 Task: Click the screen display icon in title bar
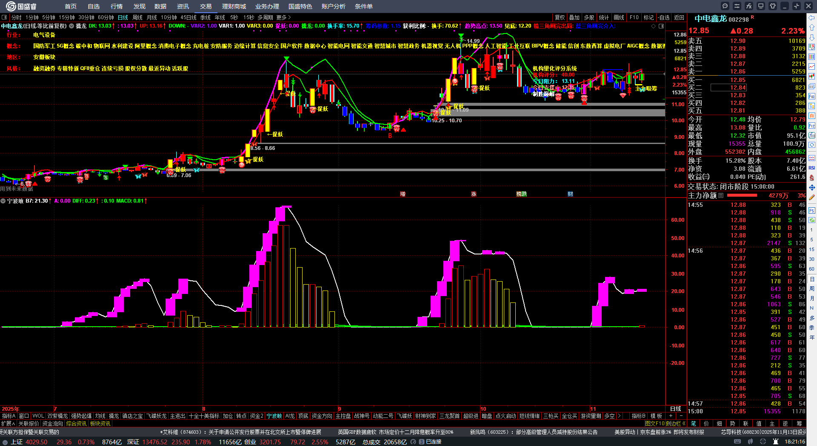761,6
